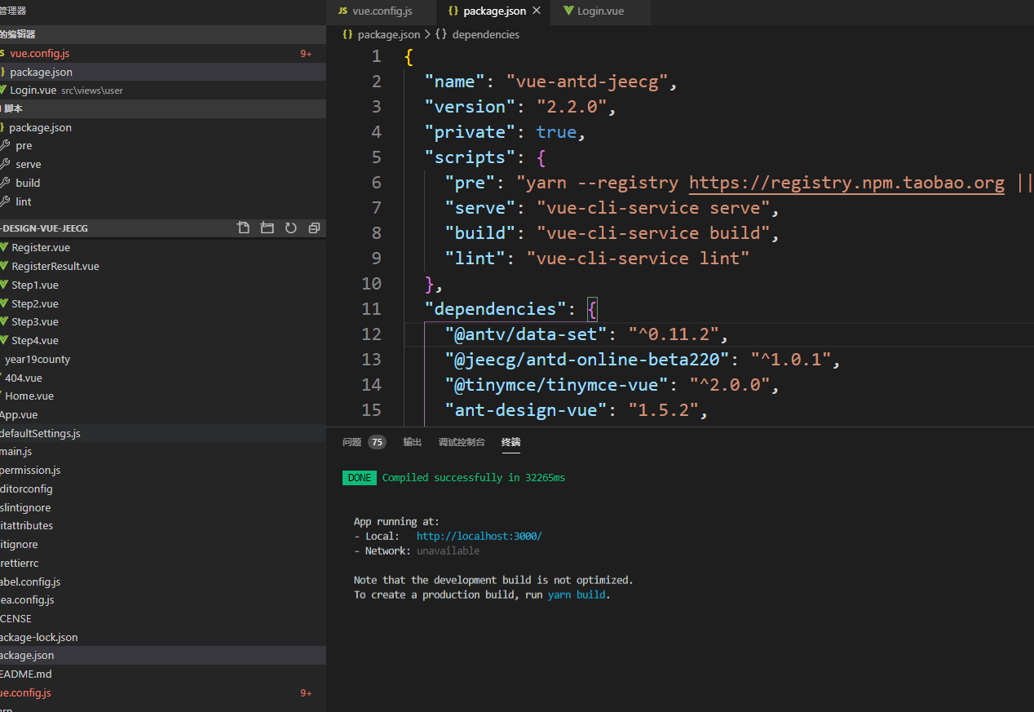Click the New Folder icon in explorer header
This screenshot has width=1034, height=712.
[x=267, y=228]
